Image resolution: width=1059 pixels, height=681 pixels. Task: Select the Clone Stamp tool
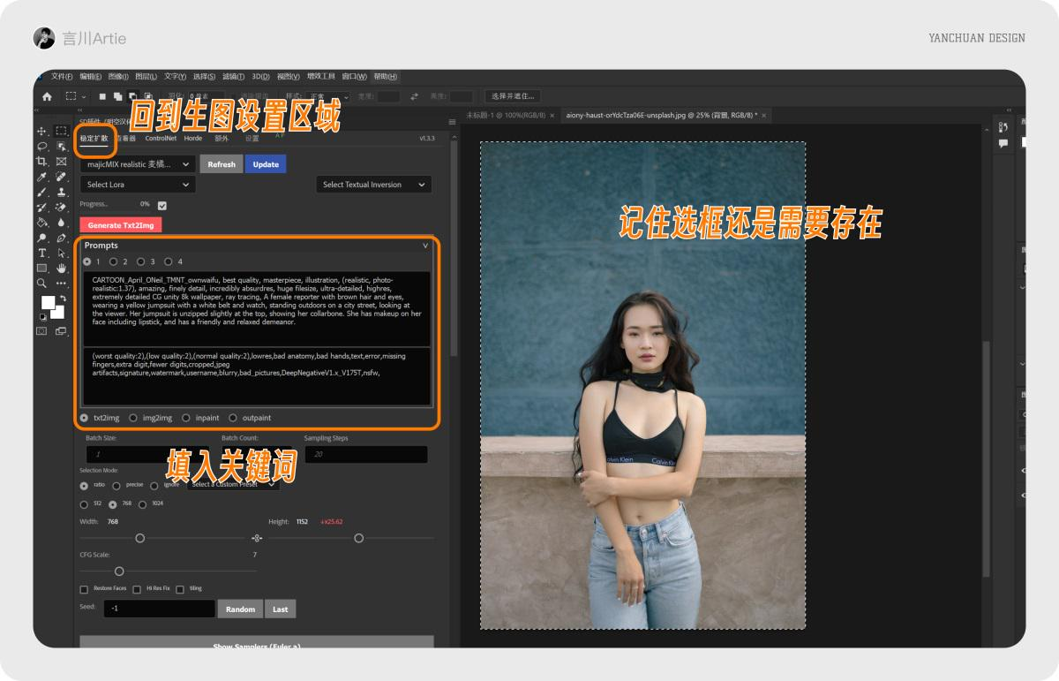[60, 192]
